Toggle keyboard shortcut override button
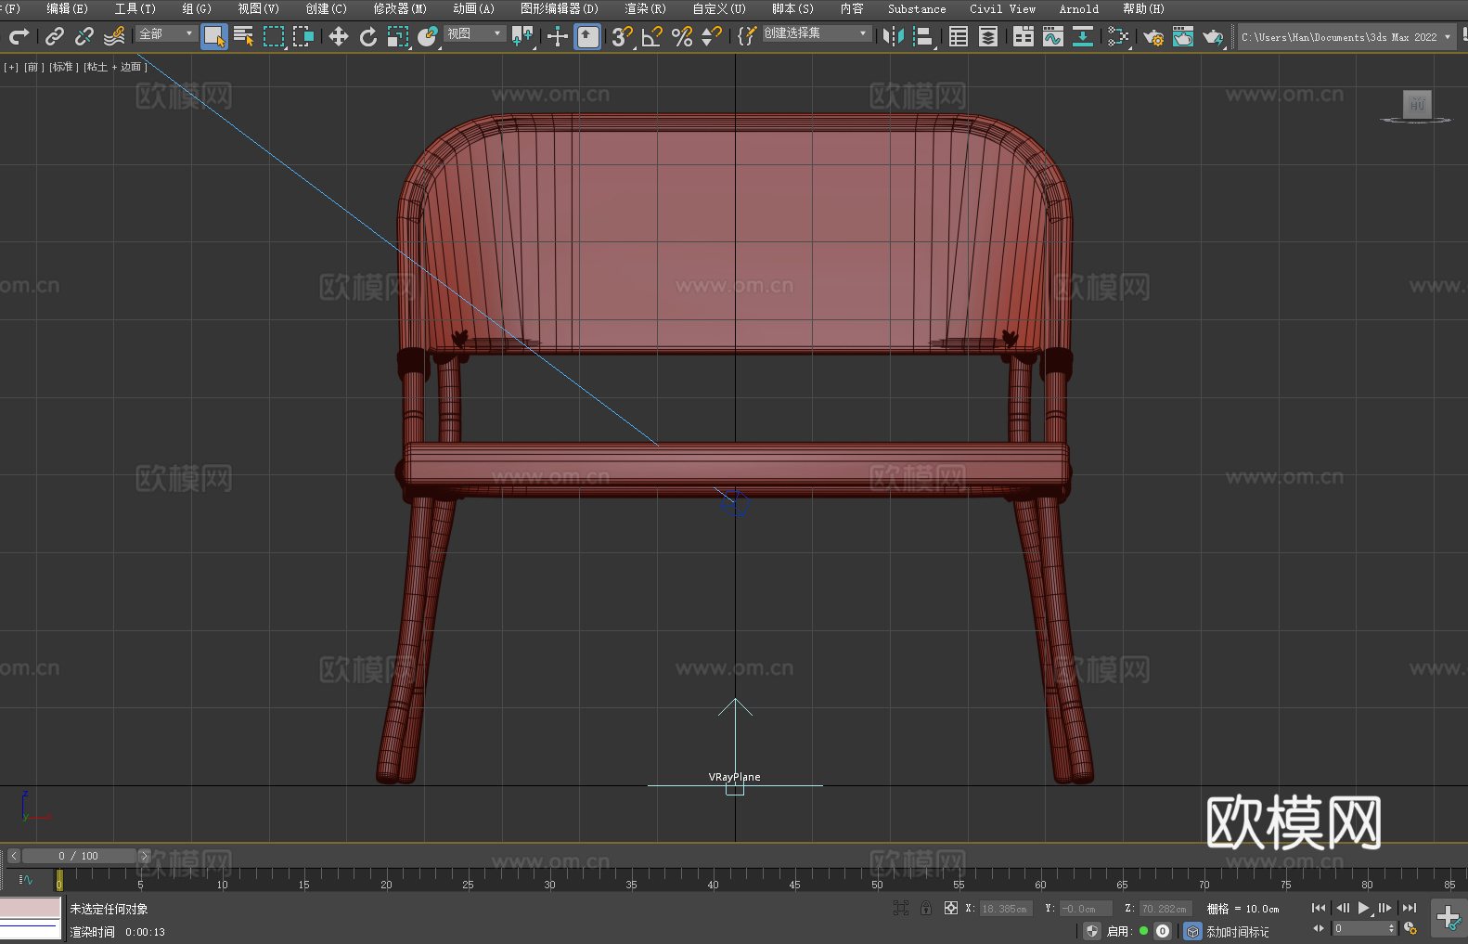 pos(587,36)
